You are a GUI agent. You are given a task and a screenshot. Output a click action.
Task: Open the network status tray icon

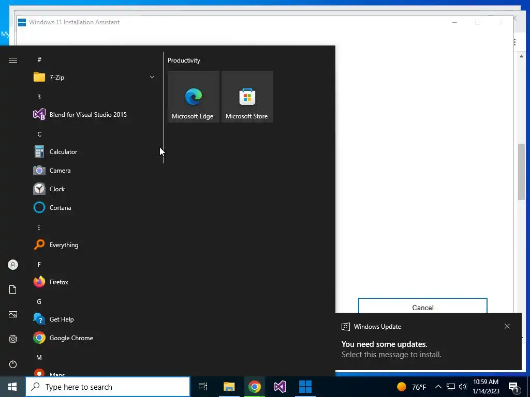(x=451, y=387)
